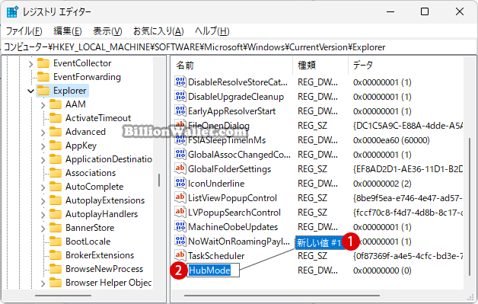Expand the ApplicationDestinations chevron
The width and height of the screenshot is (478, 304).
(x=43, y=160)
